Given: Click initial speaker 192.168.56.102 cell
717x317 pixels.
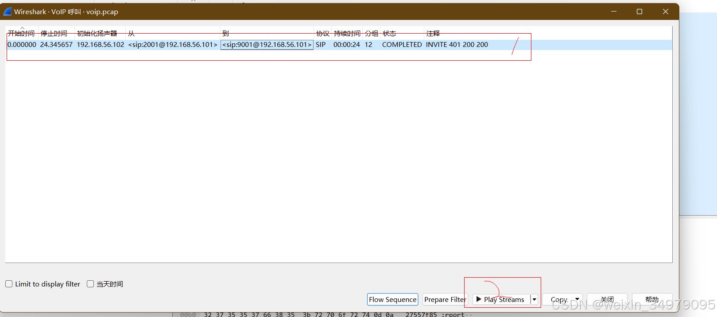Looking at the screenshot, I should [x=101, y=45].
